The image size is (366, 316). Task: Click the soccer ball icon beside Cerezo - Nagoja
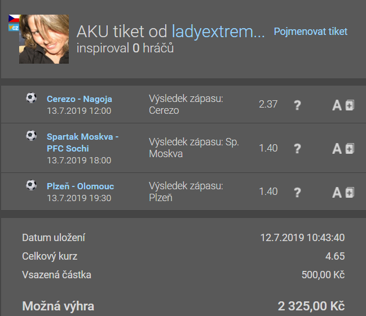pyautogui.click(x=31, y=98)
